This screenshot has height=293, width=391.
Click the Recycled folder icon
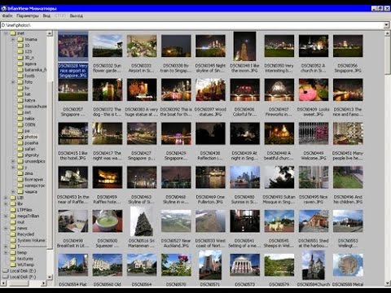(13, 234)
